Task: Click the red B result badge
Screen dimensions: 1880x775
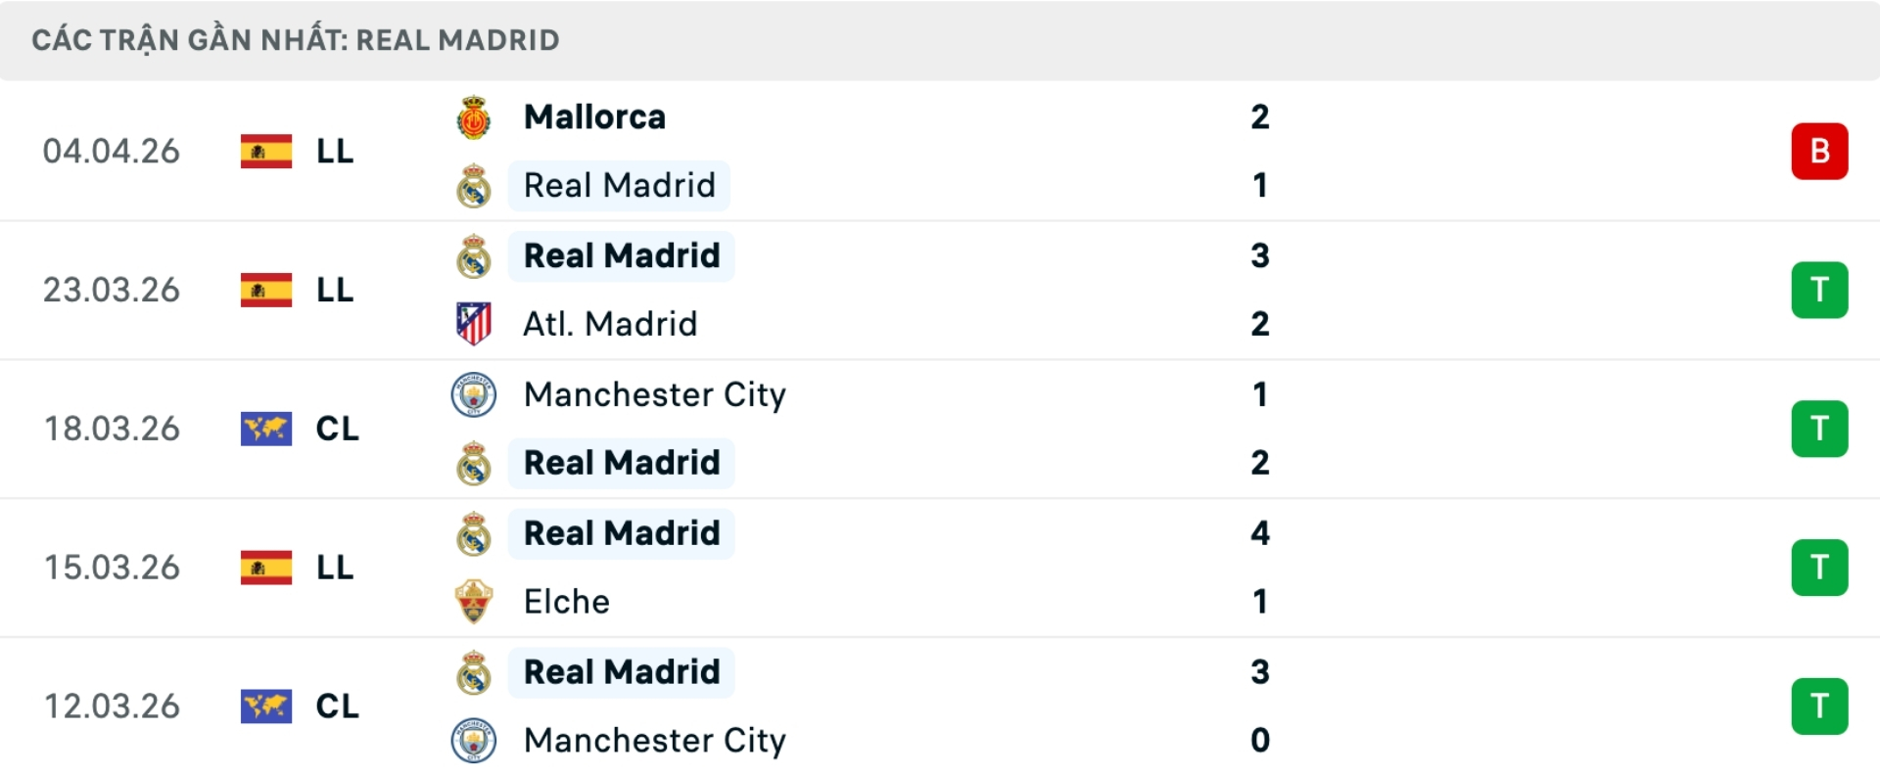Action: pyautogui.click(x=1819, y=152)
